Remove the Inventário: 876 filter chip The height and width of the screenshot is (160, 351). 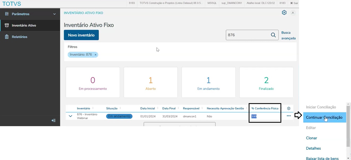pyautogui.click(x=95, y=55)
